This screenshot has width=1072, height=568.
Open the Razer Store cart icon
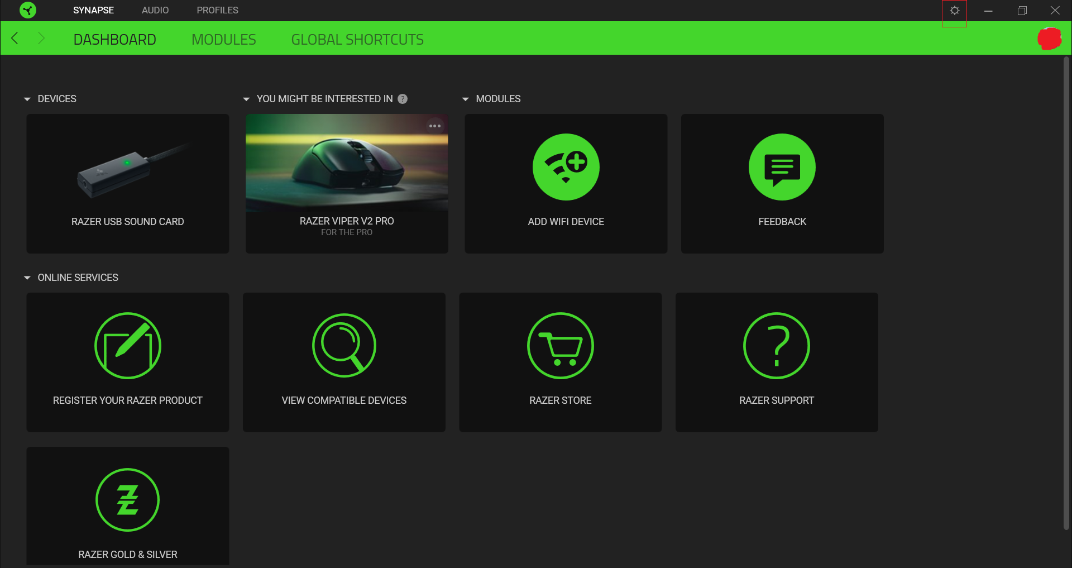coord(561,346)
